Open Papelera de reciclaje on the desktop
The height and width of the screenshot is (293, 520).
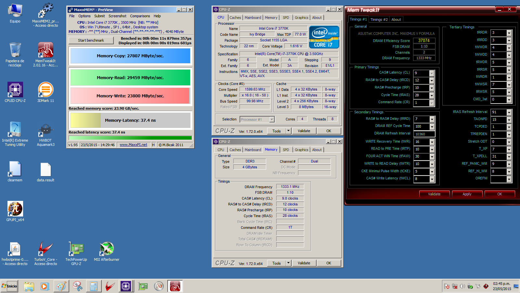pos(15,54)
